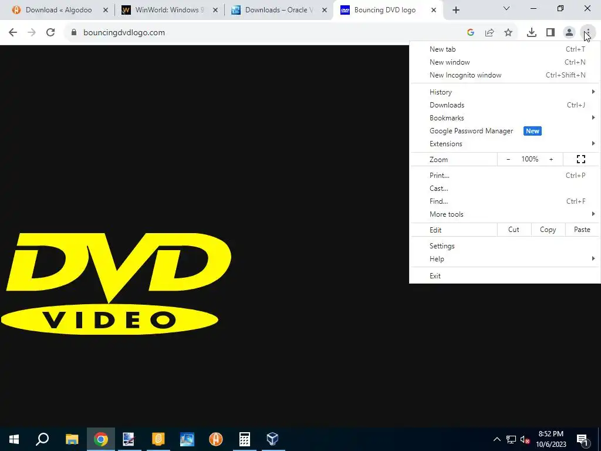Expand the History submenu
601x451 pixels.
505,92
